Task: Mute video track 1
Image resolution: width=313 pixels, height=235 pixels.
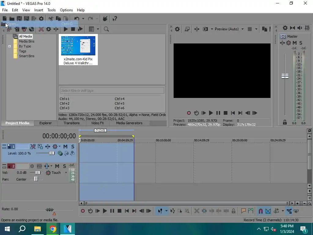Action: [65, 147]
